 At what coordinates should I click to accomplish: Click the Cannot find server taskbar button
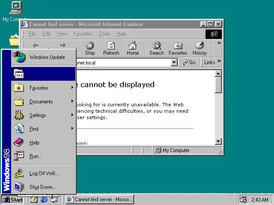(x=100, y=199)
